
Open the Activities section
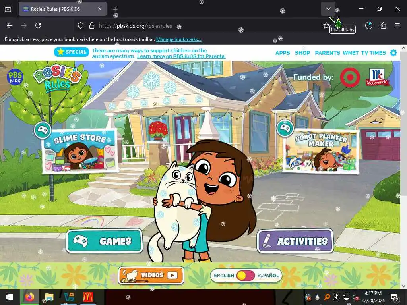tap(295, 241)
